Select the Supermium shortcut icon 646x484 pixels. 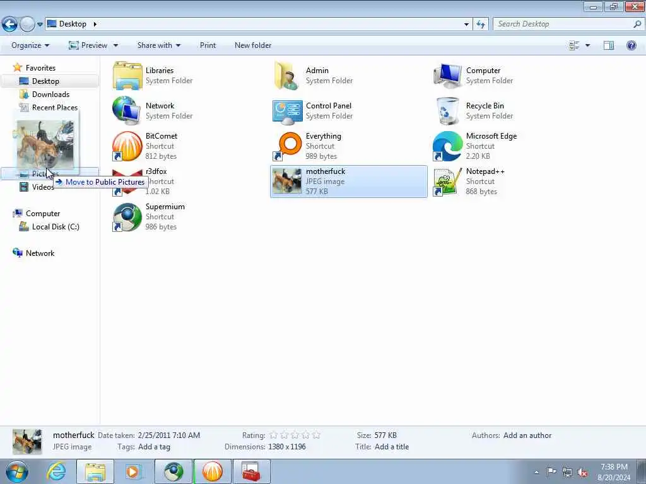(x=127, y=217)
